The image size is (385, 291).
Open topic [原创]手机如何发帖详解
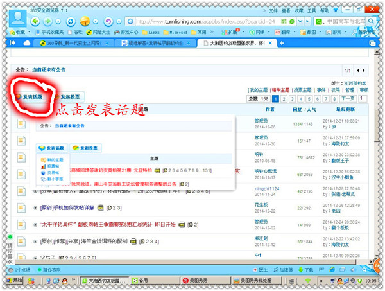tap(67, 208)
